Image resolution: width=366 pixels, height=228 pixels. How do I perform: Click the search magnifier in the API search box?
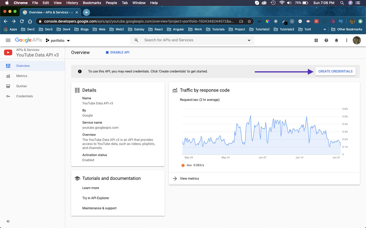coord(136,40)
